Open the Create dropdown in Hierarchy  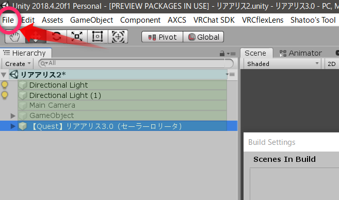coord(18,64)
